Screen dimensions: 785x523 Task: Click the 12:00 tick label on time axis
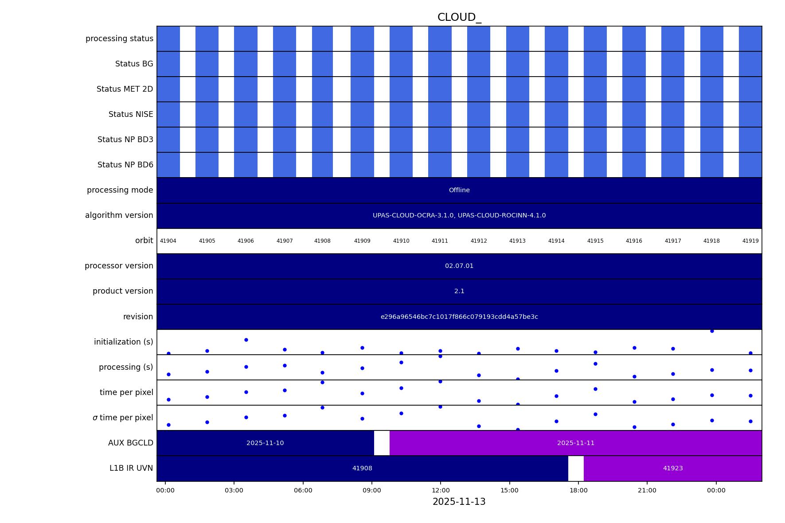tap(441, 491)
